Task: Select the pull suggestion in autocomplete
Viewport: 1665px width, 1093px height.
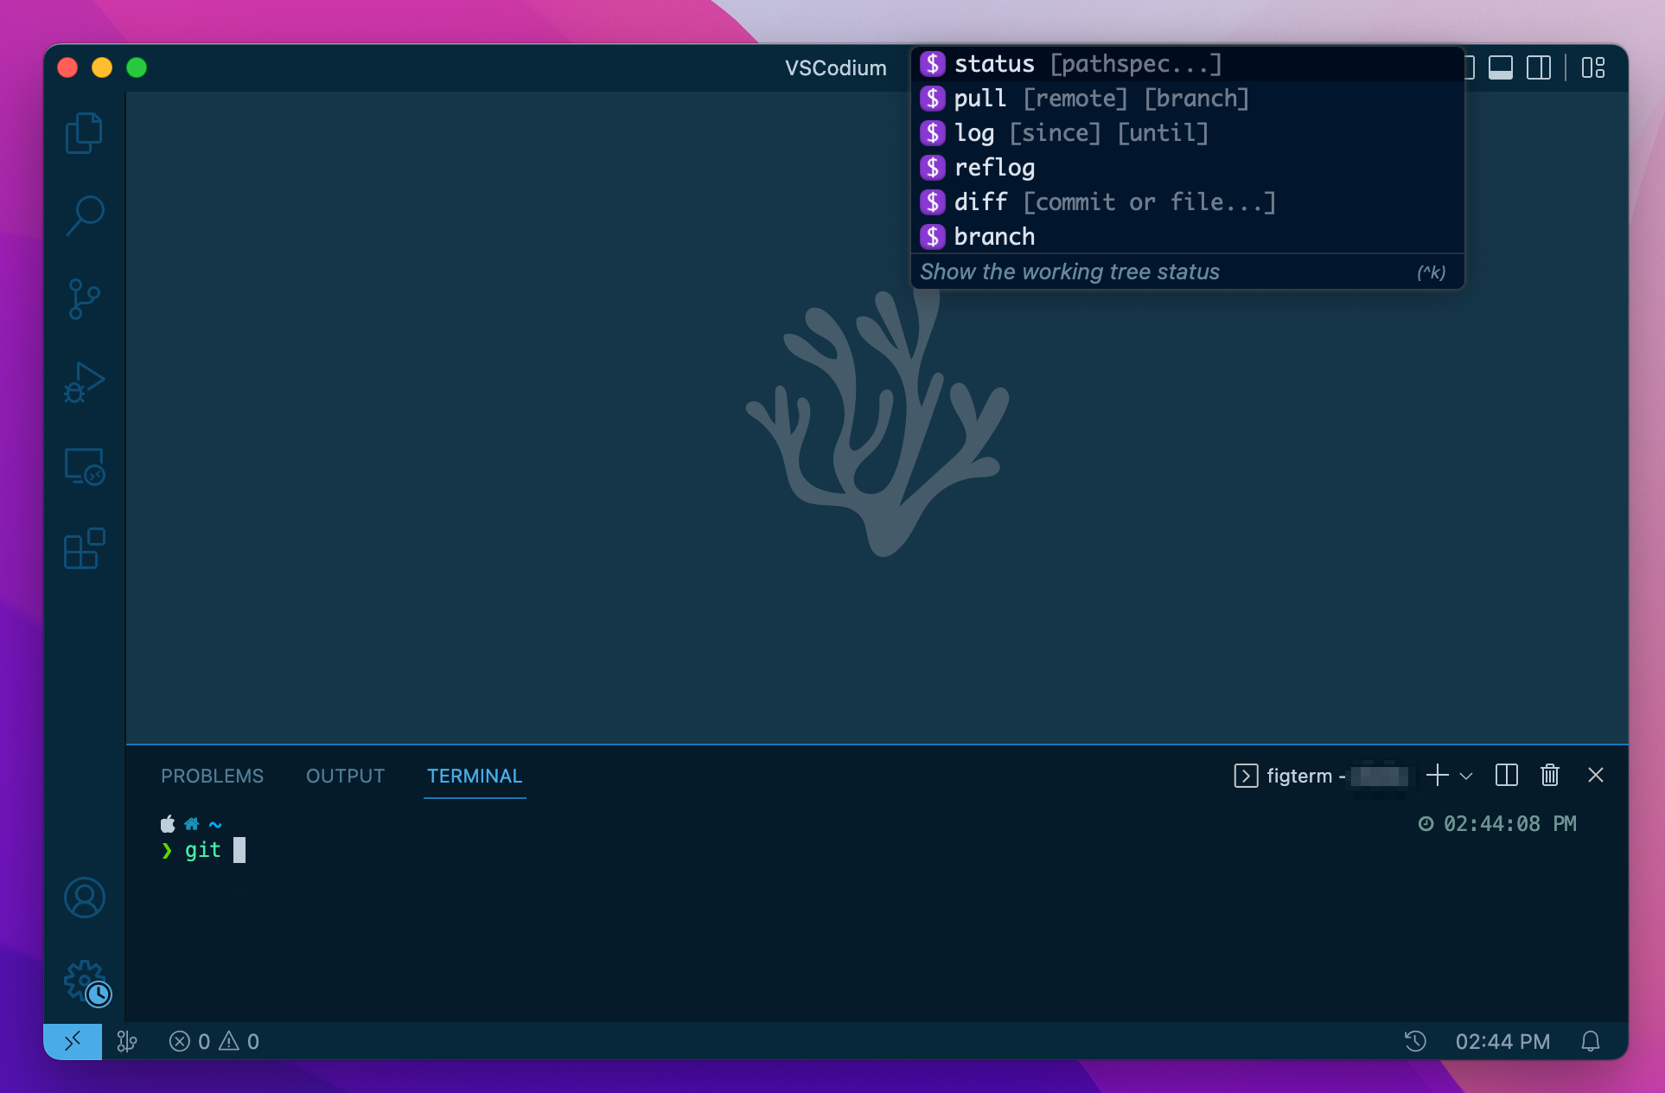Action: point(979,98)
